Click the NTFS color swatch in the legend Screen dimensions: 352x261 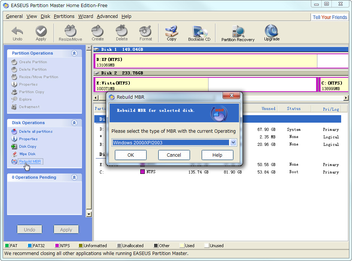point(56,246)
